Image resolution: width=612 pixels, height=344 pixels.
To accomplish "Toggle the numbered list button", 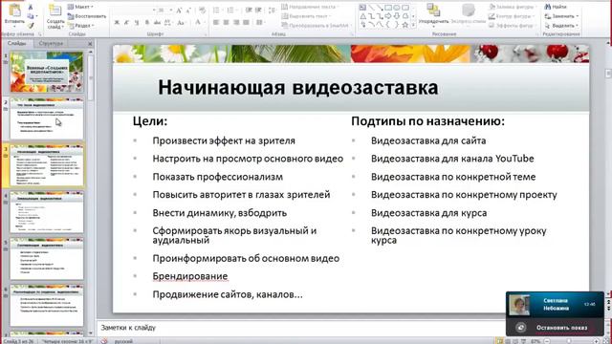I will [x=231, y=11].
